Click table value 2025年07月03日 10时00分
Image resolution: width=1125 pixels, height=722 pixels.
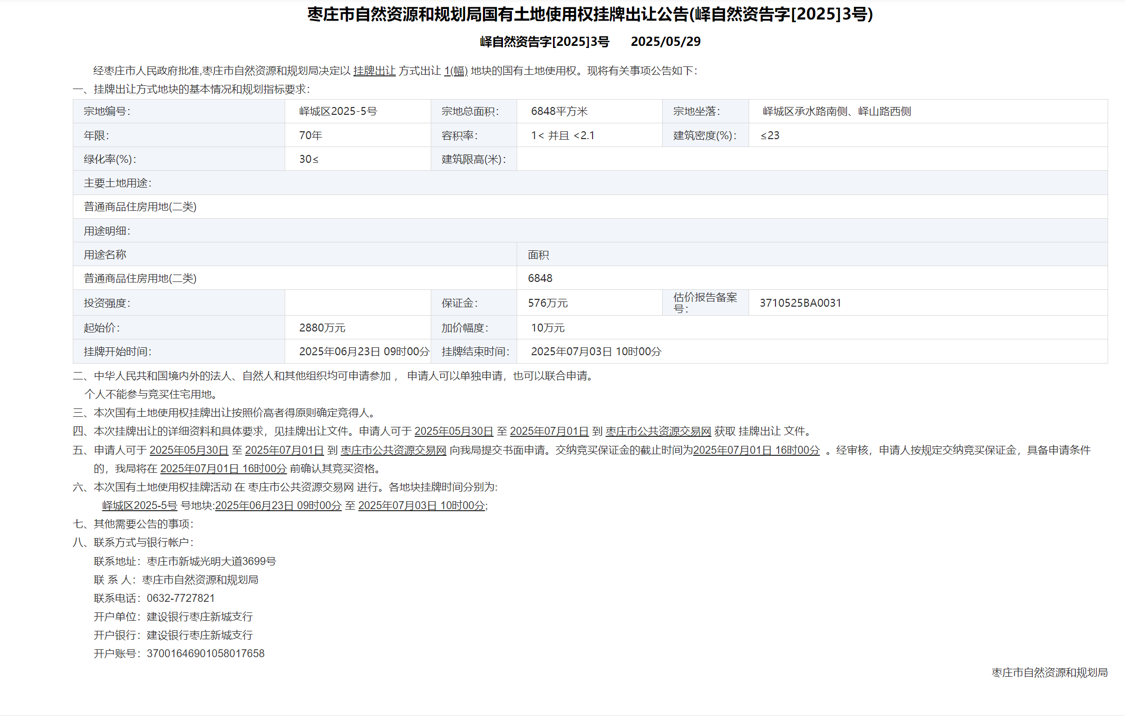pyautogui.click(x=596, y=352)
